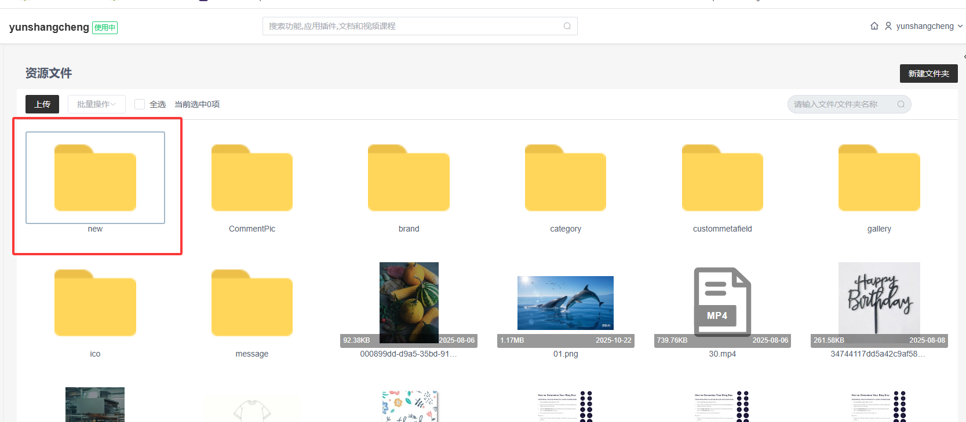
Task: Select the Happy Birthday image thumbnail
Action: pyautogui.click(x=878, y=299)
